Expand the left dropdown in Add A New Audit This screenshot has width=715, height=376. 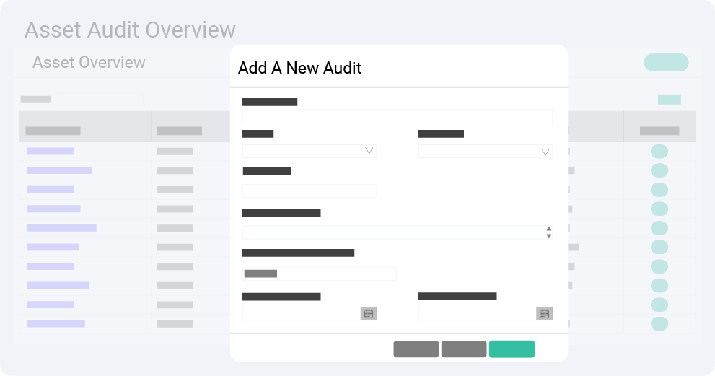[x=310, y=151]
